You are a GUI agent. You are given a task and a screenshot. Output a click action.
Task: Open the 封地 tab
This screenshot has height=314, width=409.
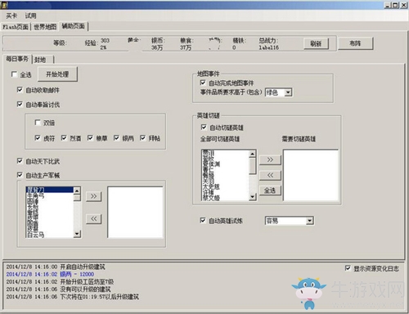[40, 60]
